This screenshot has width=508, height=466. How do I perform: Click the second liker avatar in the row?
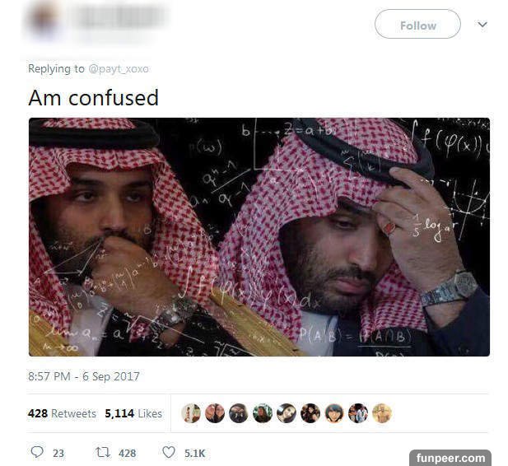click(x=215, y=413)
